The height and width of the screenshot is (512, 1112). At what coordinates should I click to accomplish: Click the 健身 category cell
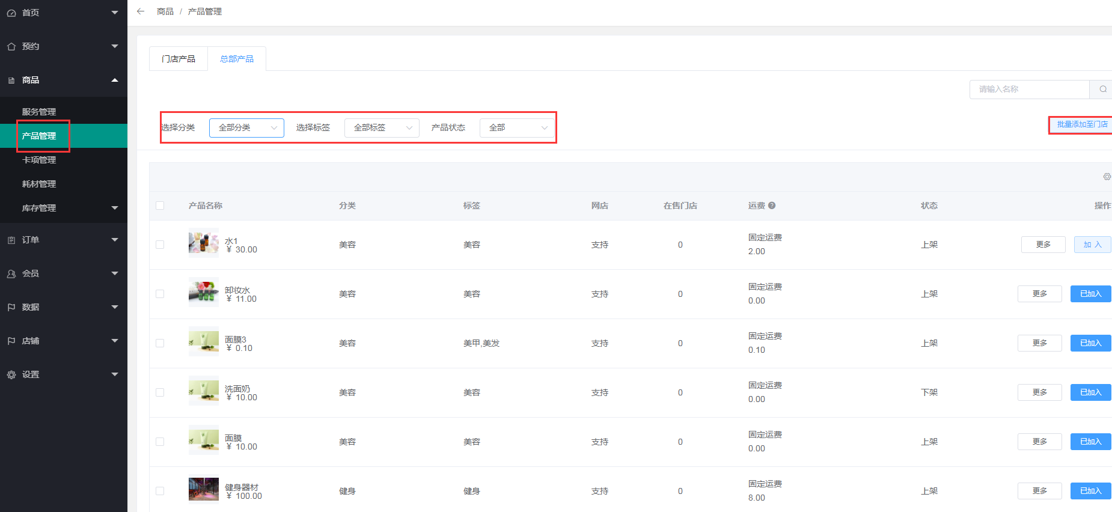click(347, 491)
